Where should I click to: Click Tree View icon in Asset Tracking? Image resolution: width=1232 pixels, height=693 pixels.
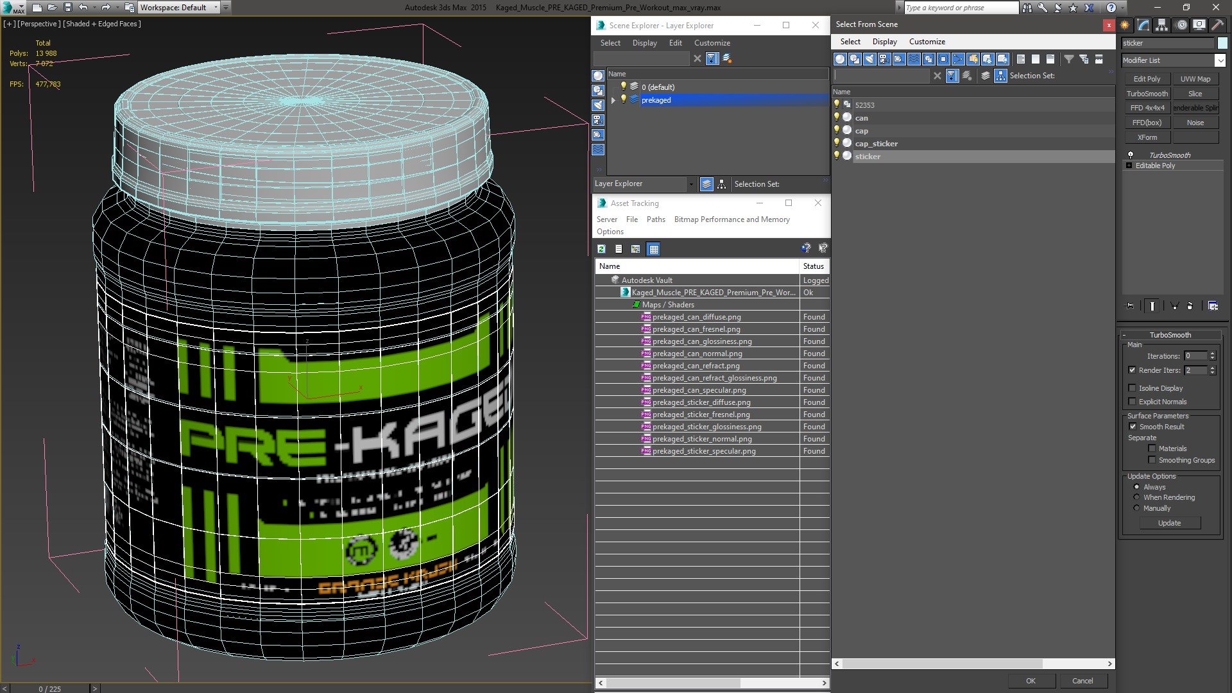click(x=636, y=249)
